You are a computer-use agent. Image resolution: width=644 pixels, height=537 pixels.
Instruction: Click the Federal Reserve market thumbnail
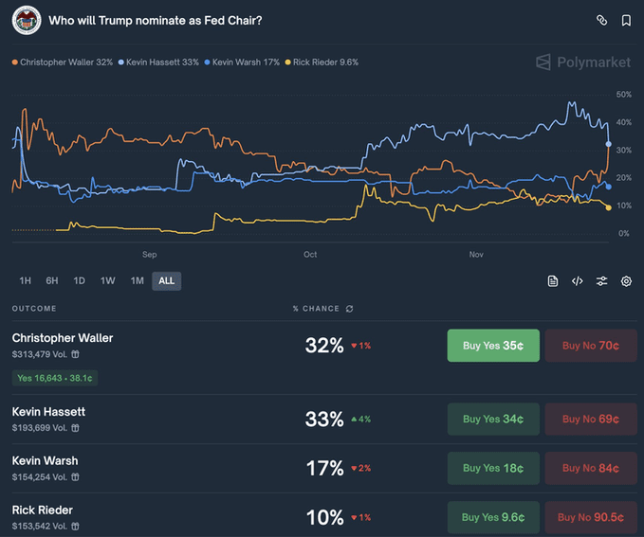27,20
